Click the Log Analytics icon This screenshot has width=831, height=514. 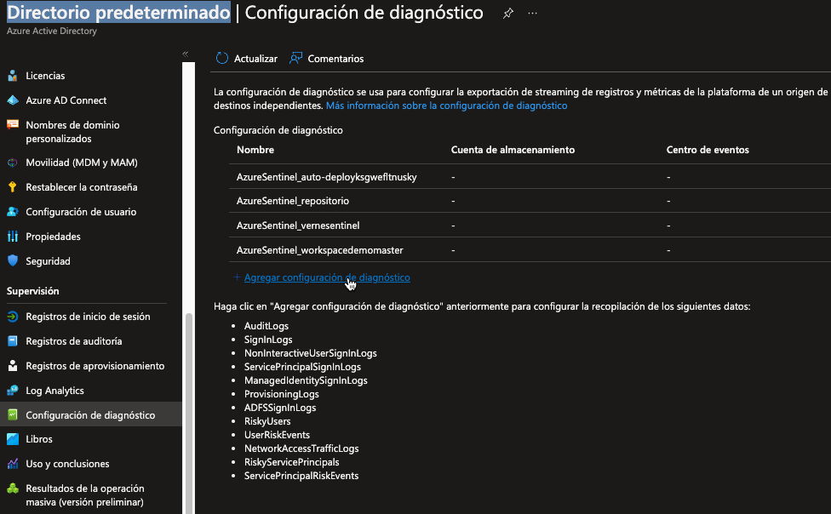(13, 391)
